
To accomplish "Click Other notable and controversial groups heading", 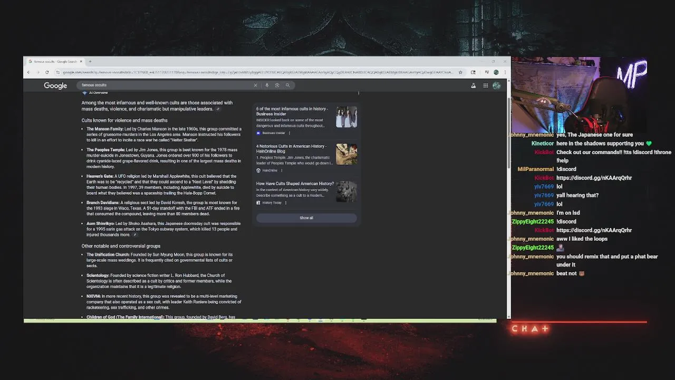I will pyautogui.click(x=121, y=246).
